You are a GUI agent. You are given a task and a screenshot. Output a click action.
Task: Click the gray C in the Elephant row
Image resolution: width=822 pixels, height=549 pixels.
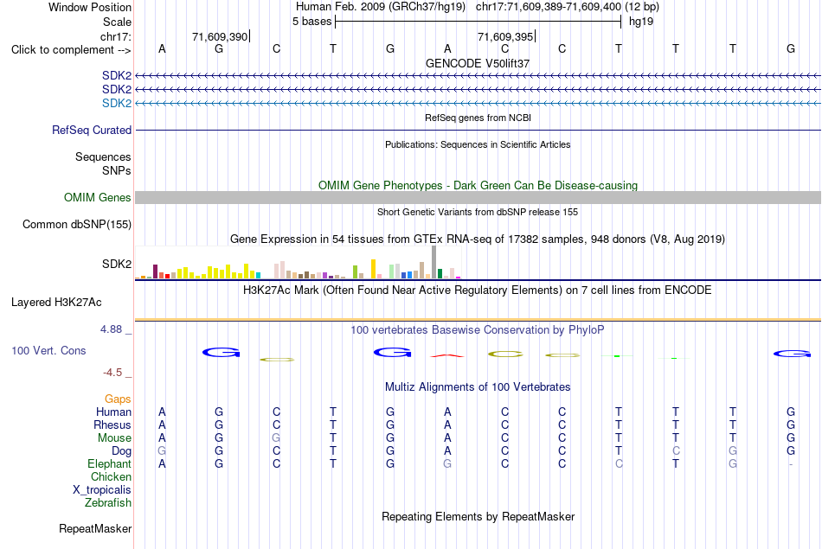(x=619, y=464)
